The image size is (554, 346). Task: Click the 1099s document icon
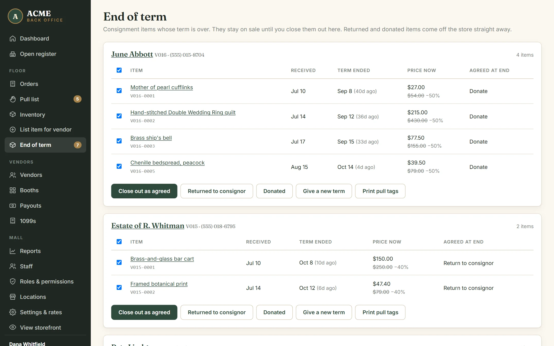click(13, 221)
